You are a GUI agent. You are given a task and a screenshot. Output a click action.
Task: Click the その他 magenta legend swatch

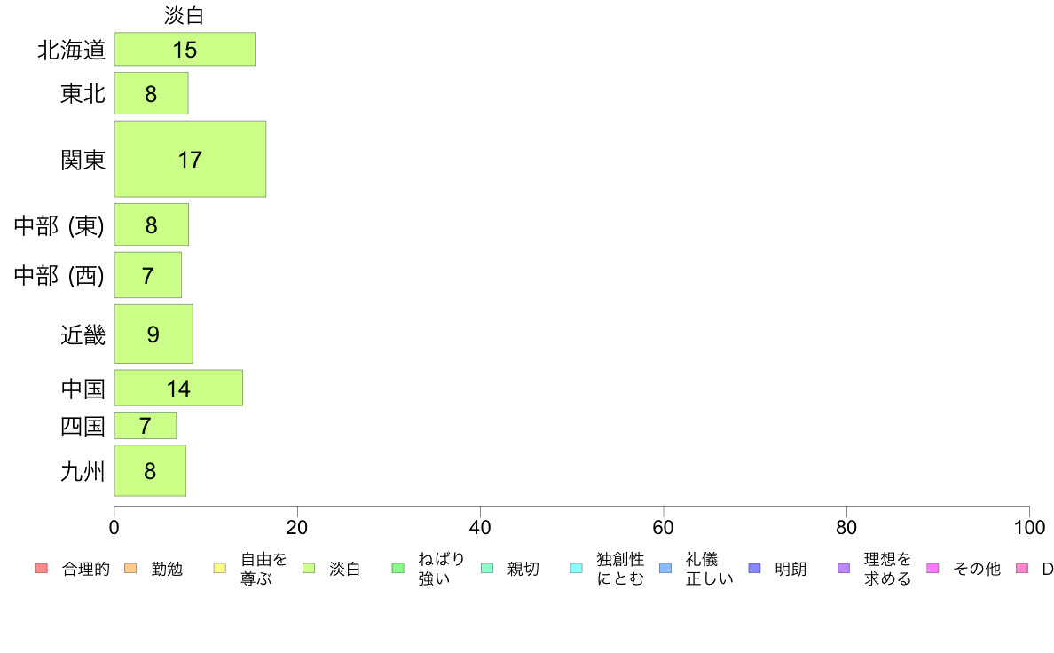coord(933,568)
